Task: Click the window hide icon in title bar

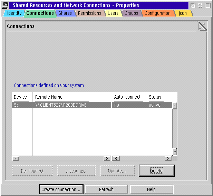Action: [x=193, y=6]
